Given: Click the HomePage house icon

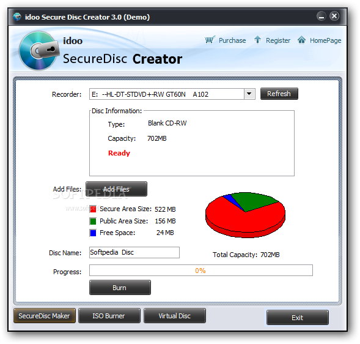Looking at the screenshot, I should (301, 40).
